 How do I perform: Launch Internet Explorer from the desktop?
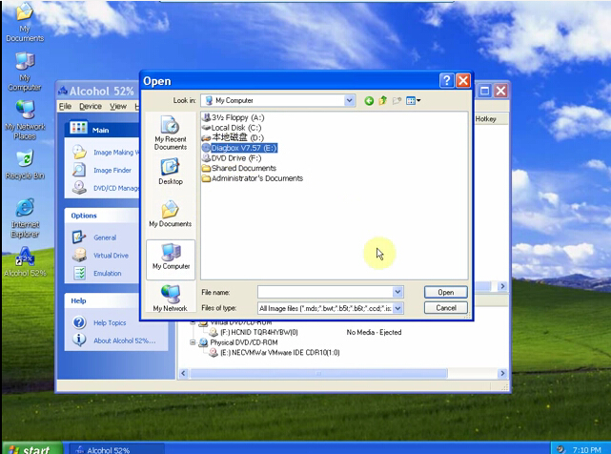25,218
